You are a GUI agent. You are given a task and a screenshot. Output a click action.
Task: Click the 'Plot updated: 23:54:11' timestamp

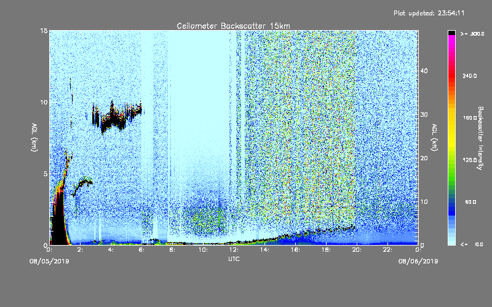click(x=429, y=13)
